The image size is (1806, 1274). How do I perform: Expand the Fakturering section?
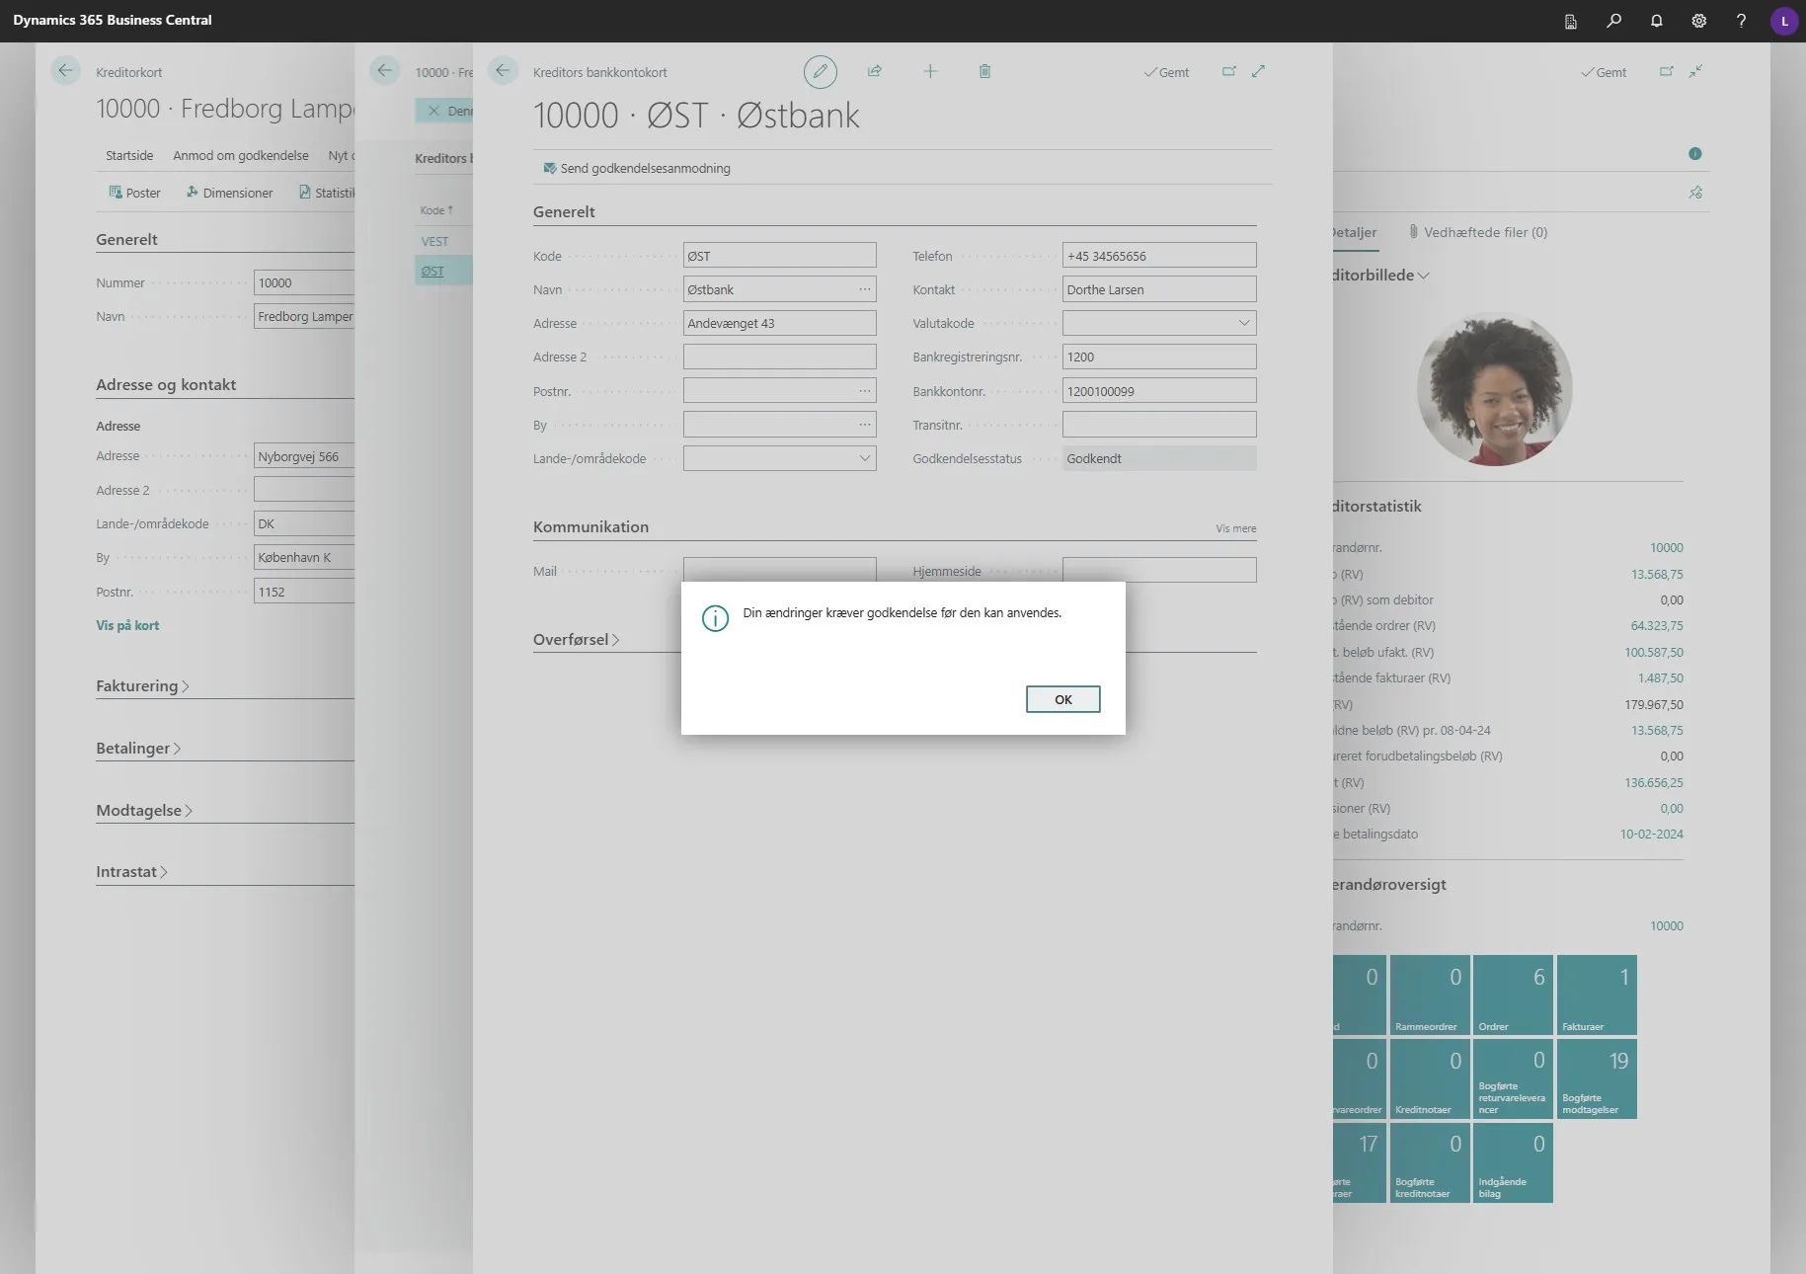142,685
